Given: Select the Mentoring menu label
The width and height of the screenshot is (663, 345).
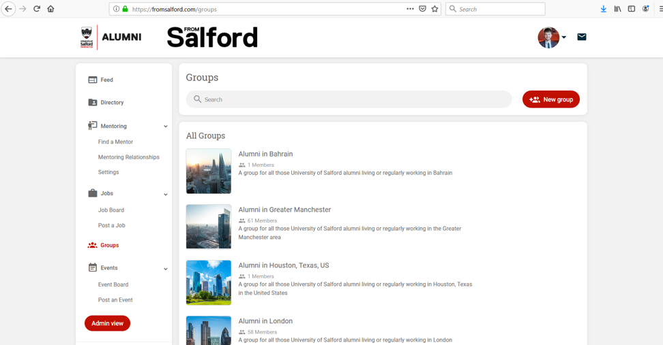Looking at the screenshot, I should click(113, 126).
